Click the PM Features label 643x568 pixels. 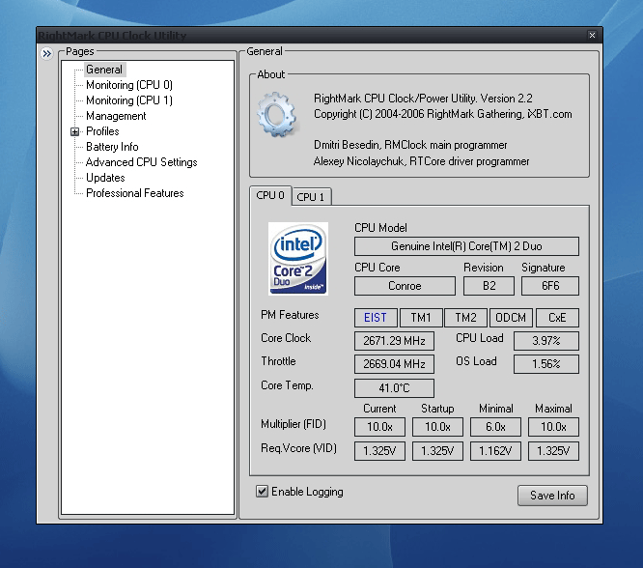[x=290, y=315]
